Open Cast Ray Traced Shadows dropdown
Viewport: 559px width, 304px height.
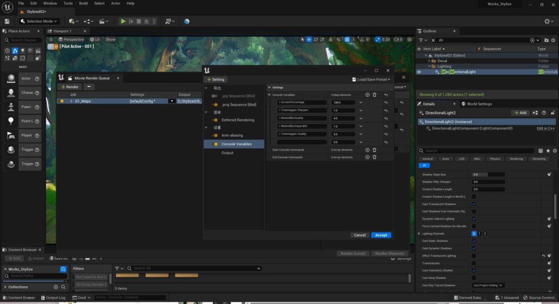point(488,285)
